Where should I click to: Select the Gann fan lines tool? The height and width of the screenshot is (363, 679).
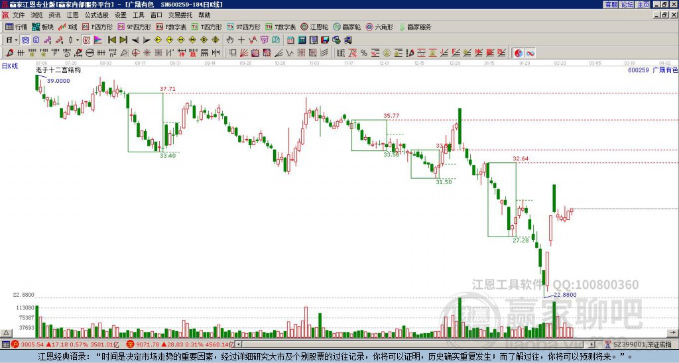pos(244,53)
